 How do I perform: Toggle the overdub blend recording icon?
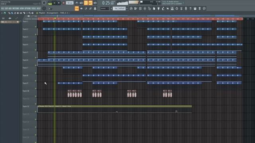[90, 3]
